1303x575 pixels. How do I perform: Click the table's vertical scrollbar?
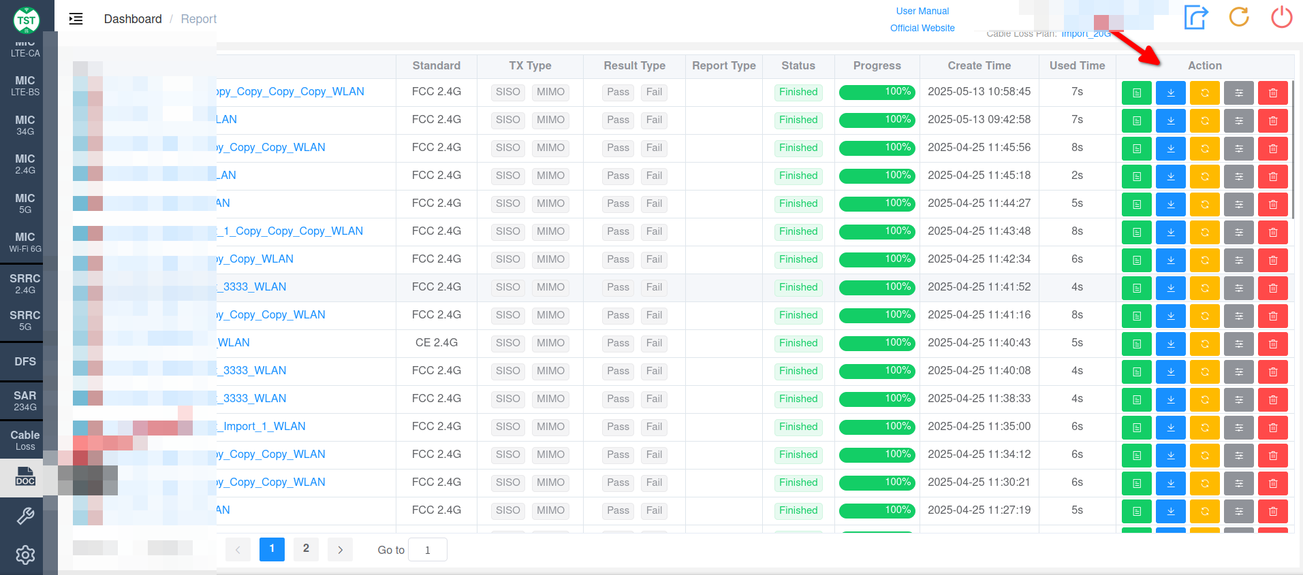1292,150
